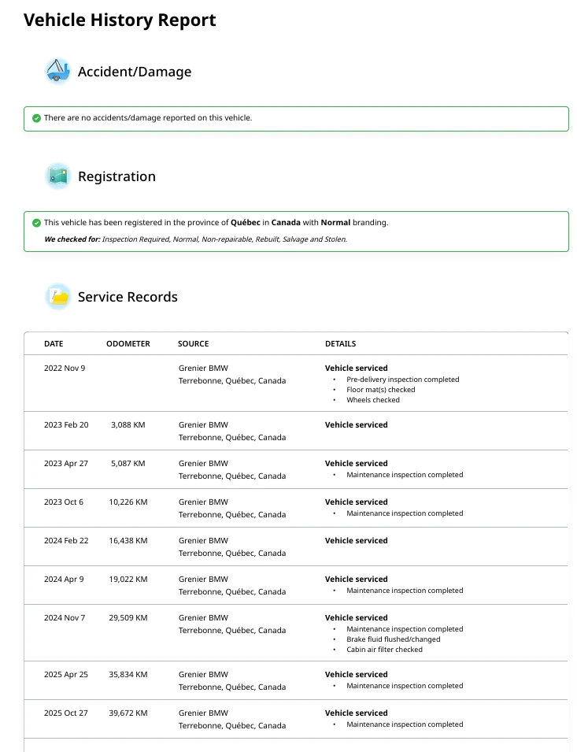This screenshot has width=577, height=752.
Task: Click green checkmark beside registration message
Action: pyautogui.click(x=36, y=223)
